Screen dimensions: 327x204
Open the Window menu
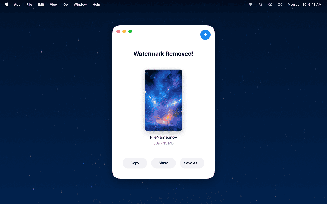pos(80,4)
